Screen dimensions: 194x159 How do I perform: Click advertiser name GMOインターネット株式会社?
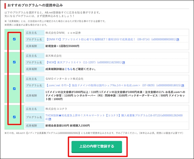click(65, 79)
